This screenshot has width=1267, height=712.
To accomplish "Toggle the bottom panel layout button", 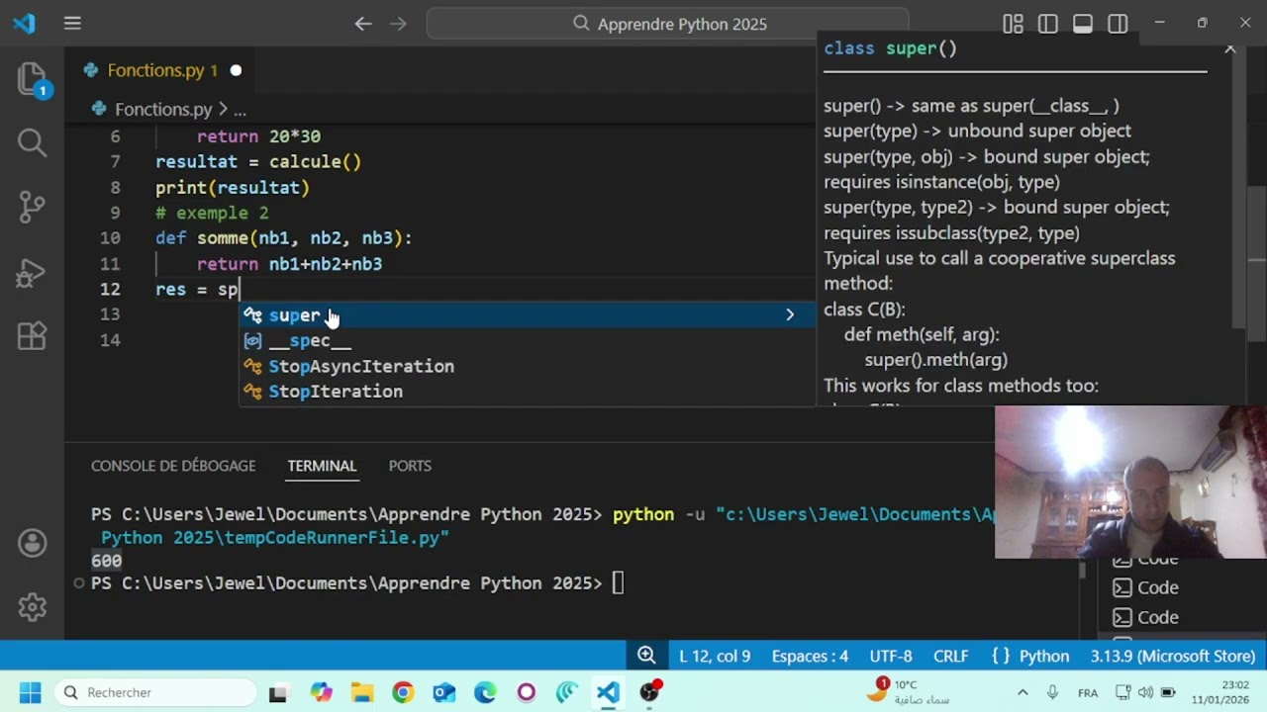I will tap(1083, 24).
